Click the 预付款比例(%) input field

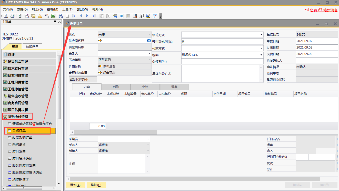[x=222, y=42]
